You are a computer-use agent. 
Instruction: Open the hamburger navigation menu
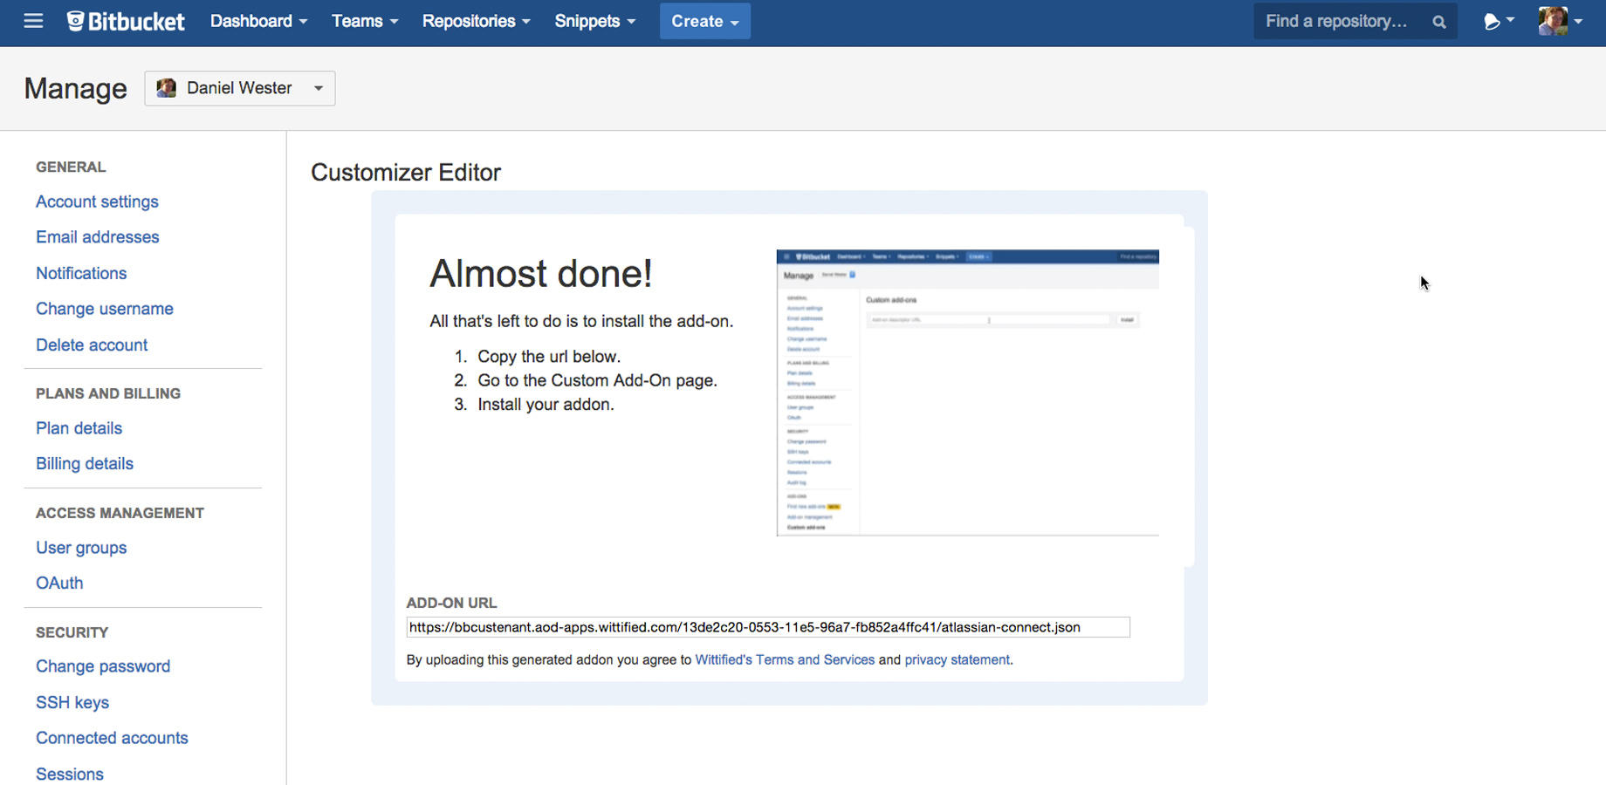[x=33, y=21]
